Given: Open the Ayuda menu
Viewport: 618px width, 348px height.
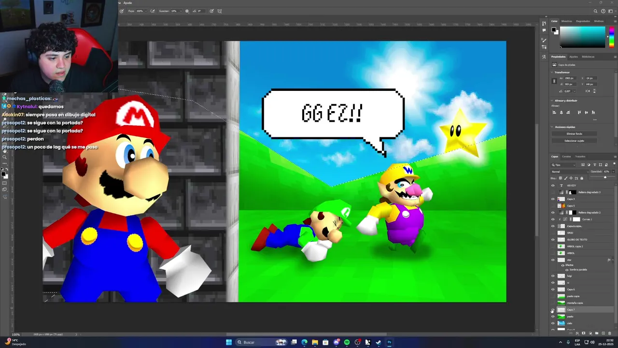Looking at the screenshot, I should pyautogui.click(x=127, y=3).
